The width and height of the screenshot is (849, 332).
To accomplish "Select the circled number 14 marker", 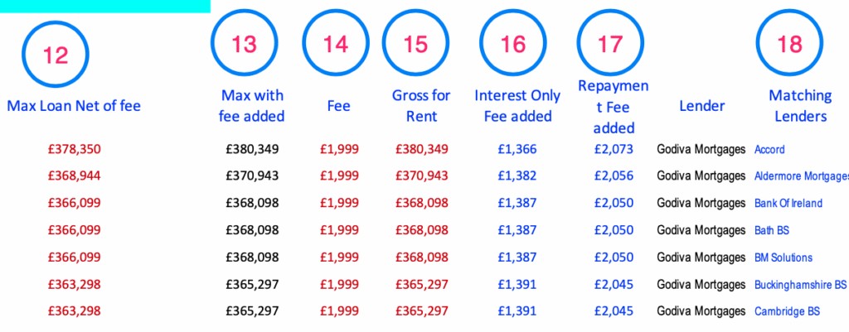I will point(337,45).
